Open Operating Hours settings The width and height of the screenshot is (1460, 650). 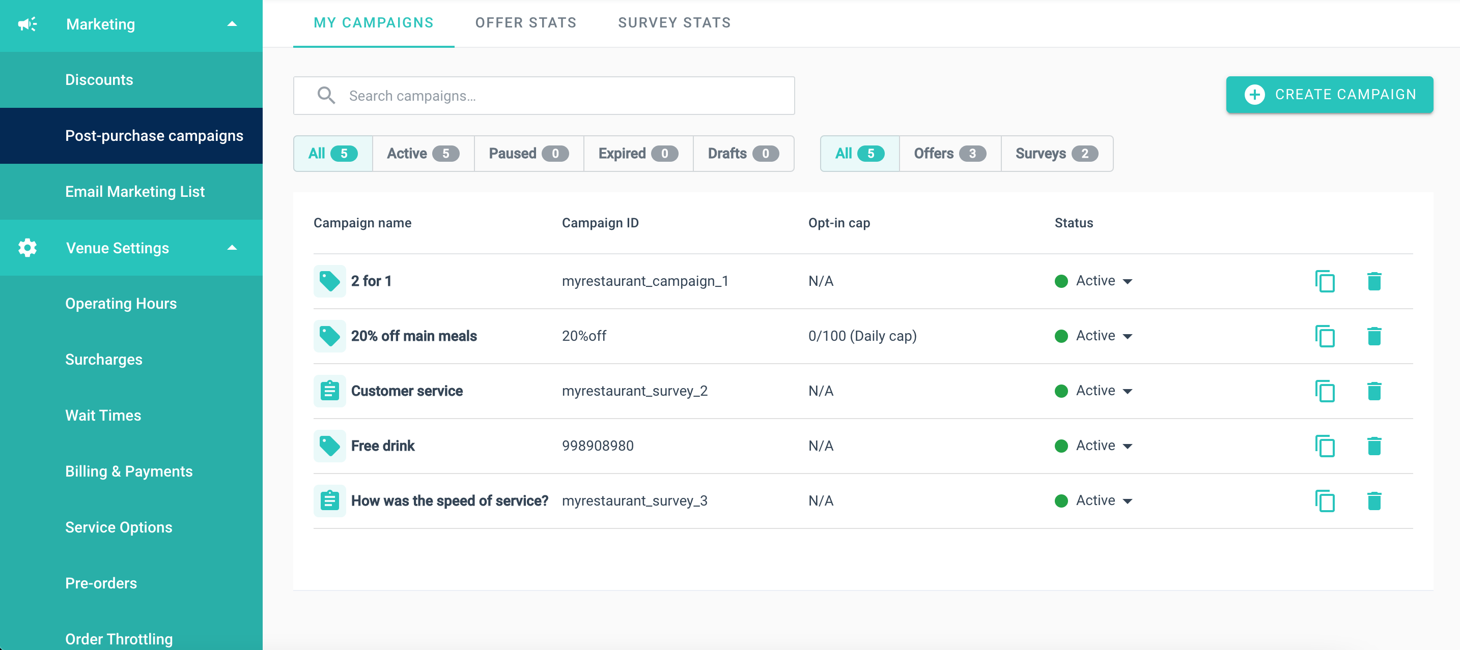(x=121, y=304)
